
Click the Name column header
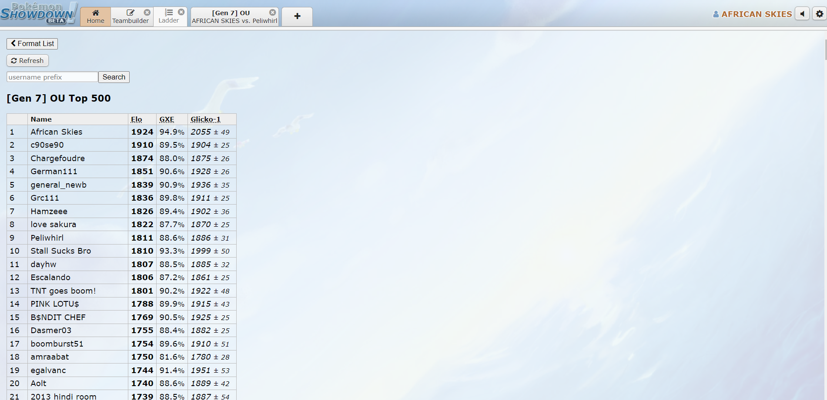[41, 119]
